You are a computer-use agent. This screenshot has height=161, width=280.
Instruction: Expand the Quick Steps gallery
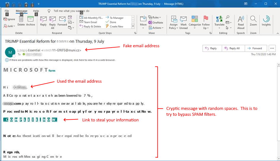(x=133, y=26)
